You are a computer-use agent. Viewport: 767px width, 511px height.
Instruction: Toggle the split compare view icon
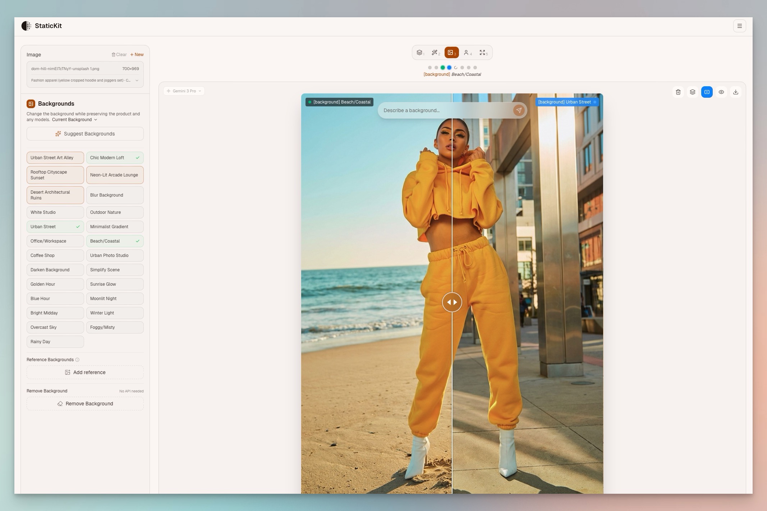tap(707, 92)
